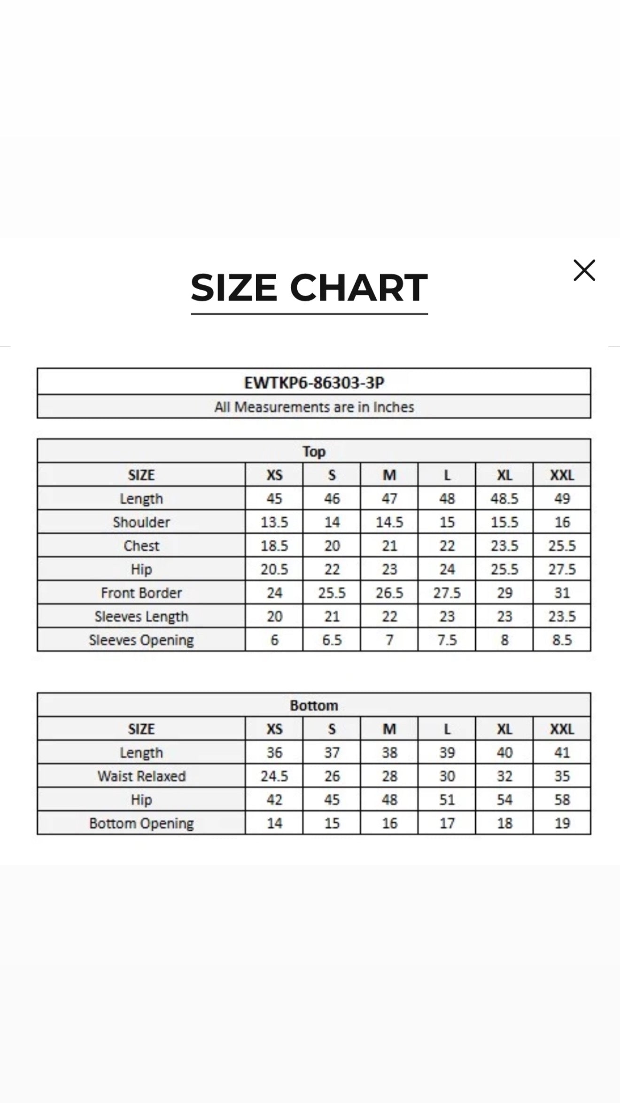Image resolution: width=620 pixels, height=1103 pixels.
Task: Click the All Measurements are in Inches note
Action: point(314,407)
